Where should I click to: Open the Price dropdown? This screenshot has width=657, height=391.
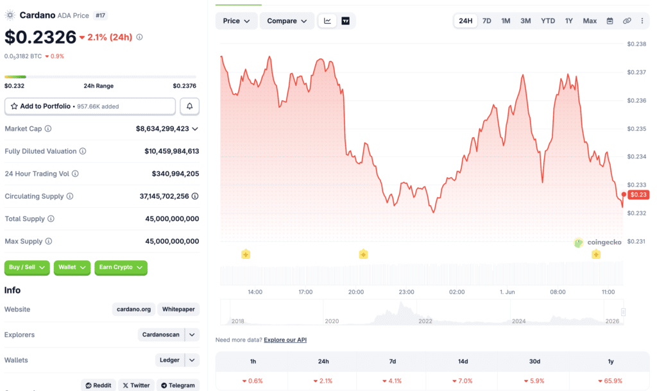(236, 21)
